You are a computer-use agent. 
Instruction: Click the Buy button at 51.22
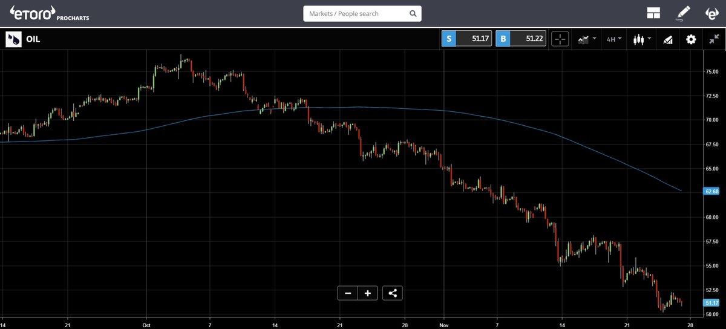point(521,39)
